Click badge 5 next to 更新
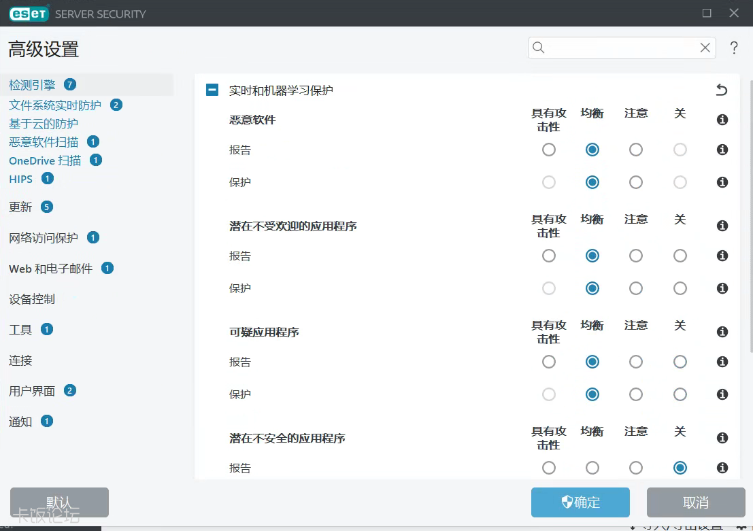 point(46,207)
